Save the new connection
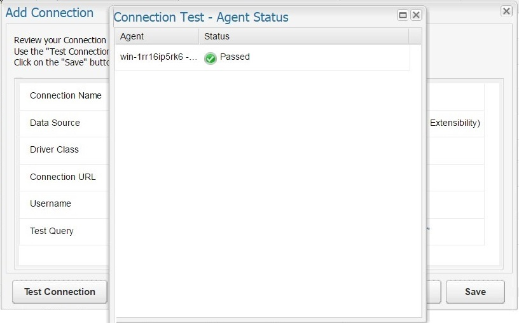The width and height of the screenshot is (519, 323). coord(475,292)
